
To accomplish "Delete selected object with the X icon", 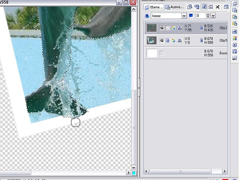I will click(x=217, y=7).
